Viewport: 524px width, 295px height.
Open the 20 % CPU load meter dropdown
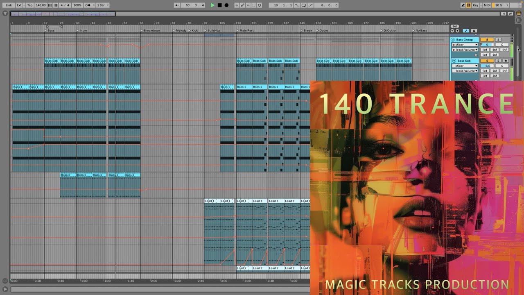(501, 5)
